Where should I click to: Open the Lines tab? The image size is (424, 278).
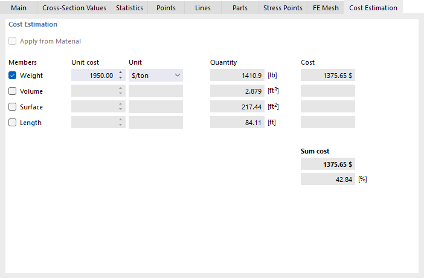203,8
